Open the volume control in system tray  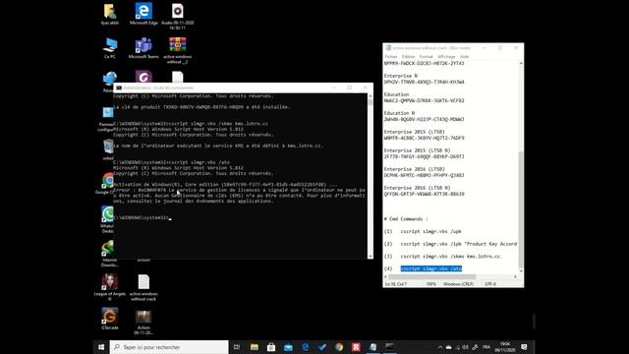[465, 347]
